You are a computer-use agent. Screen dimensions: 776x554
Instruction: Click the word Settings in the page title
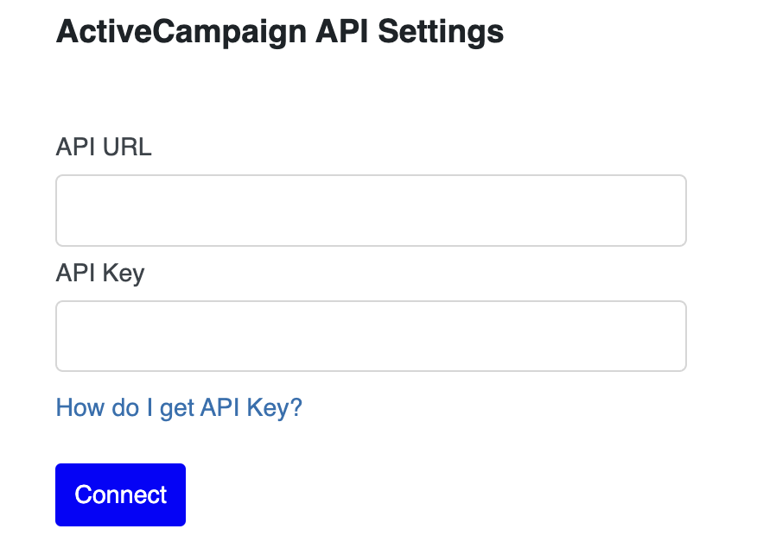pos(441,32)
